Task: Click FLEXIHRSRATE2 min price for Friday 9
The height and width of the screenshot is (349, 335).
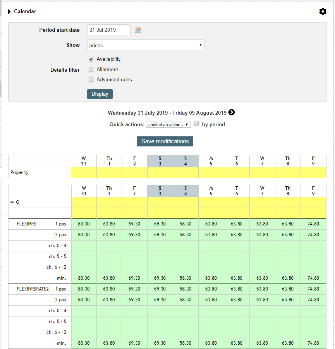Action: click(313, 343)
